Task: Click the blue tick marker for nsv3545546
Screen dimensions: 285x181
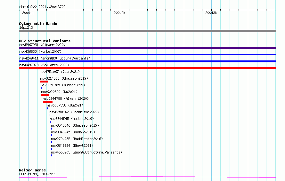Action: pyautogui.click(x=52, y=129)
